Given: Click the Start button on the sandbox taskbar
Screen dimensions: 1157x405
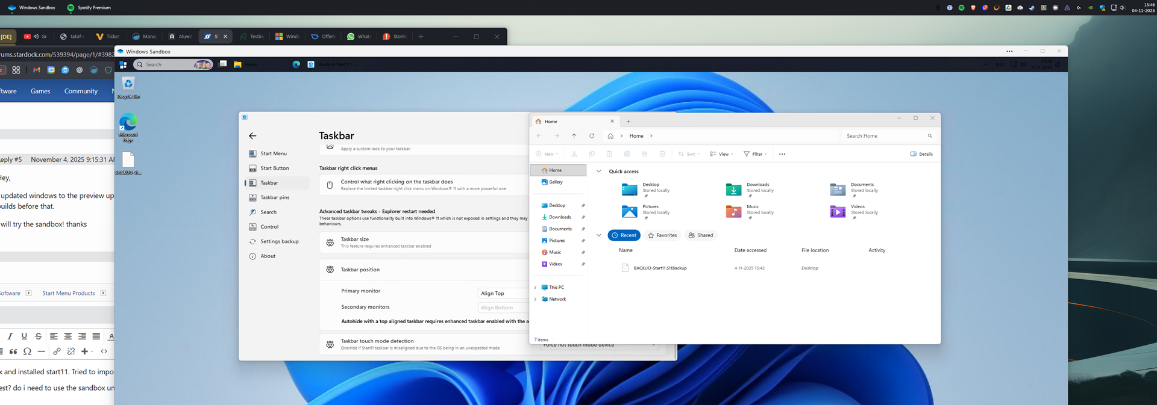Looking at the screenshot, I should [123, 64].
